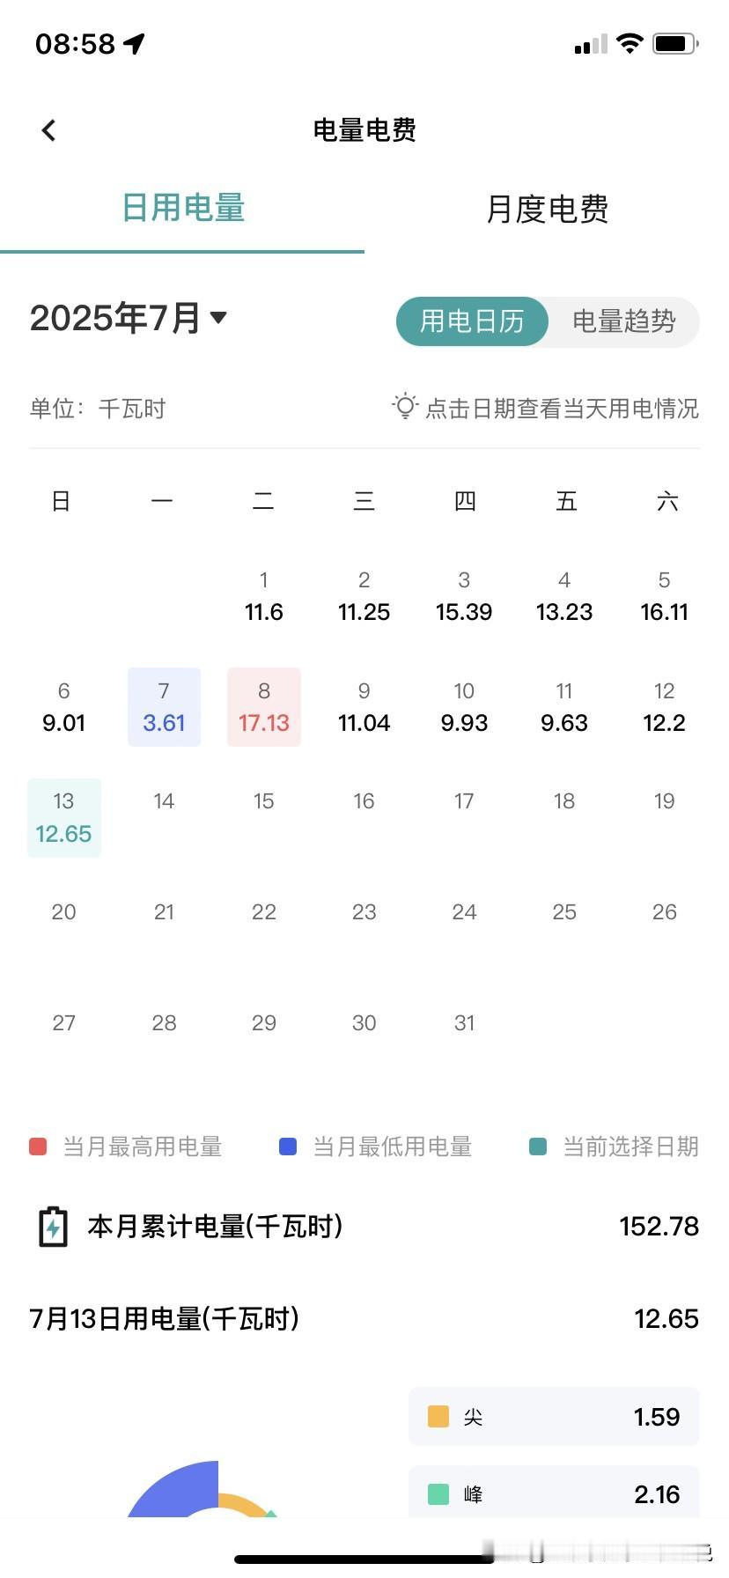Tap date 26 in the calendar
729x1578 pixels.
pos(664,912)
